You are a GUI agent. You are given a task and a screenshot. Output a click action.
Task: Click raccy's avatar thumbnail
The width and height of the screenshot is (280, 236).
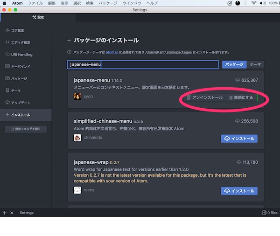77,190
